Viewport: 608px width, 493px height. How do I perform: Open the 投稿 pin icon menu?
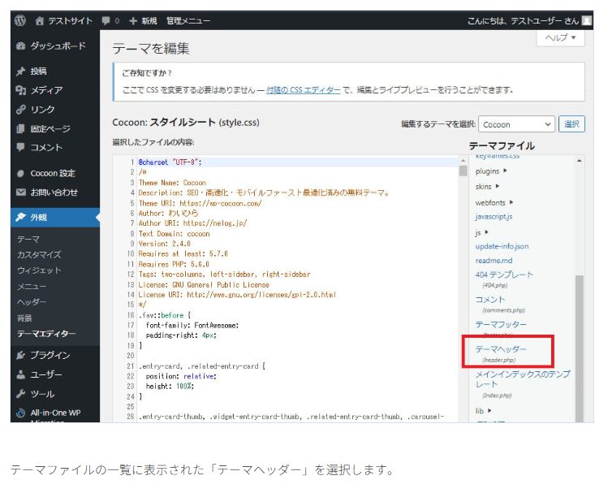21,71
